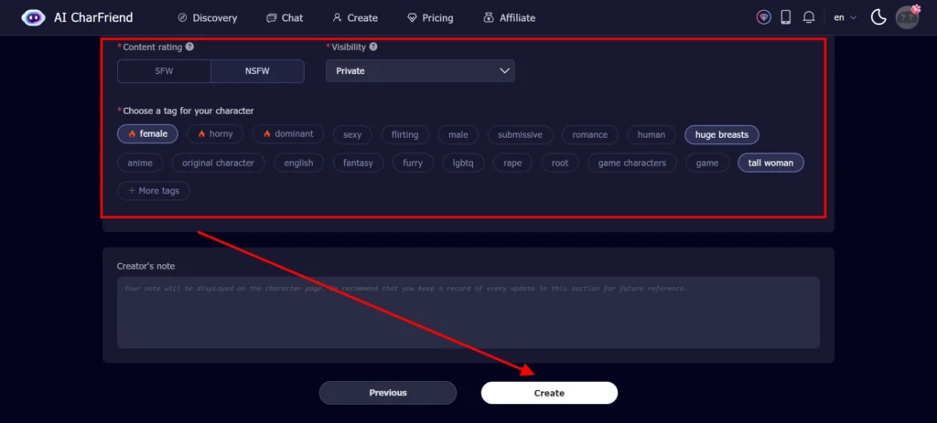Deselect the tall woman tag
The height and width of the screenshot is (423, 937).
(770, 163)
